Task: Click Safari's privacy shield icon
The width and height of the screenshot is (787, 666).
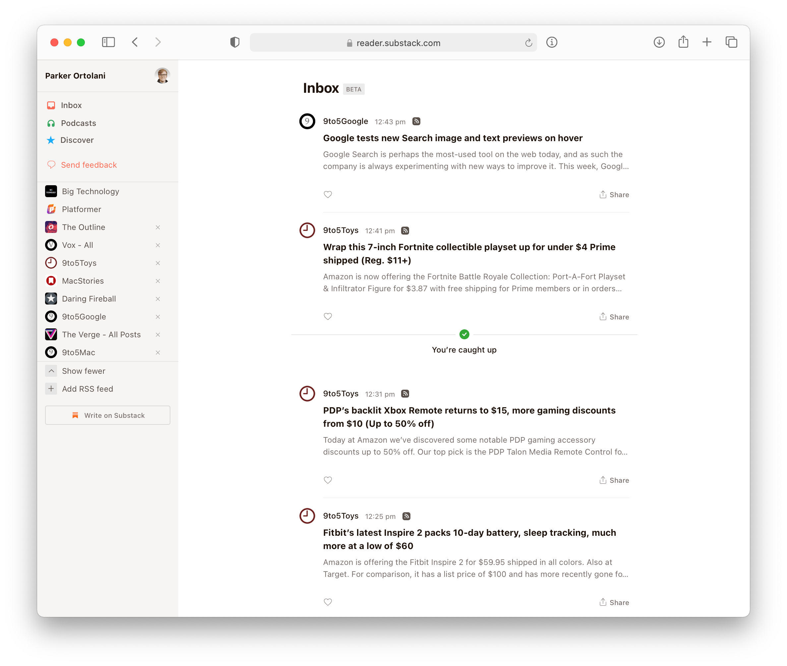Action: tap(235, 42)
